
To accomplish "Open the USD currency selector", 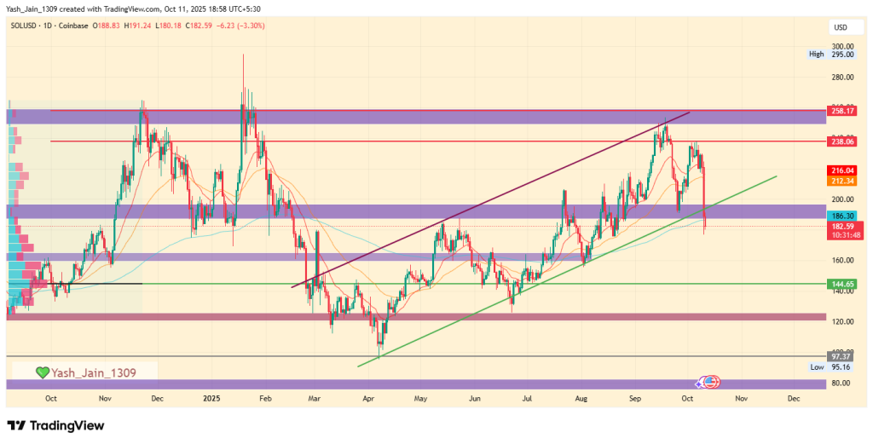I will coord(839,27).
